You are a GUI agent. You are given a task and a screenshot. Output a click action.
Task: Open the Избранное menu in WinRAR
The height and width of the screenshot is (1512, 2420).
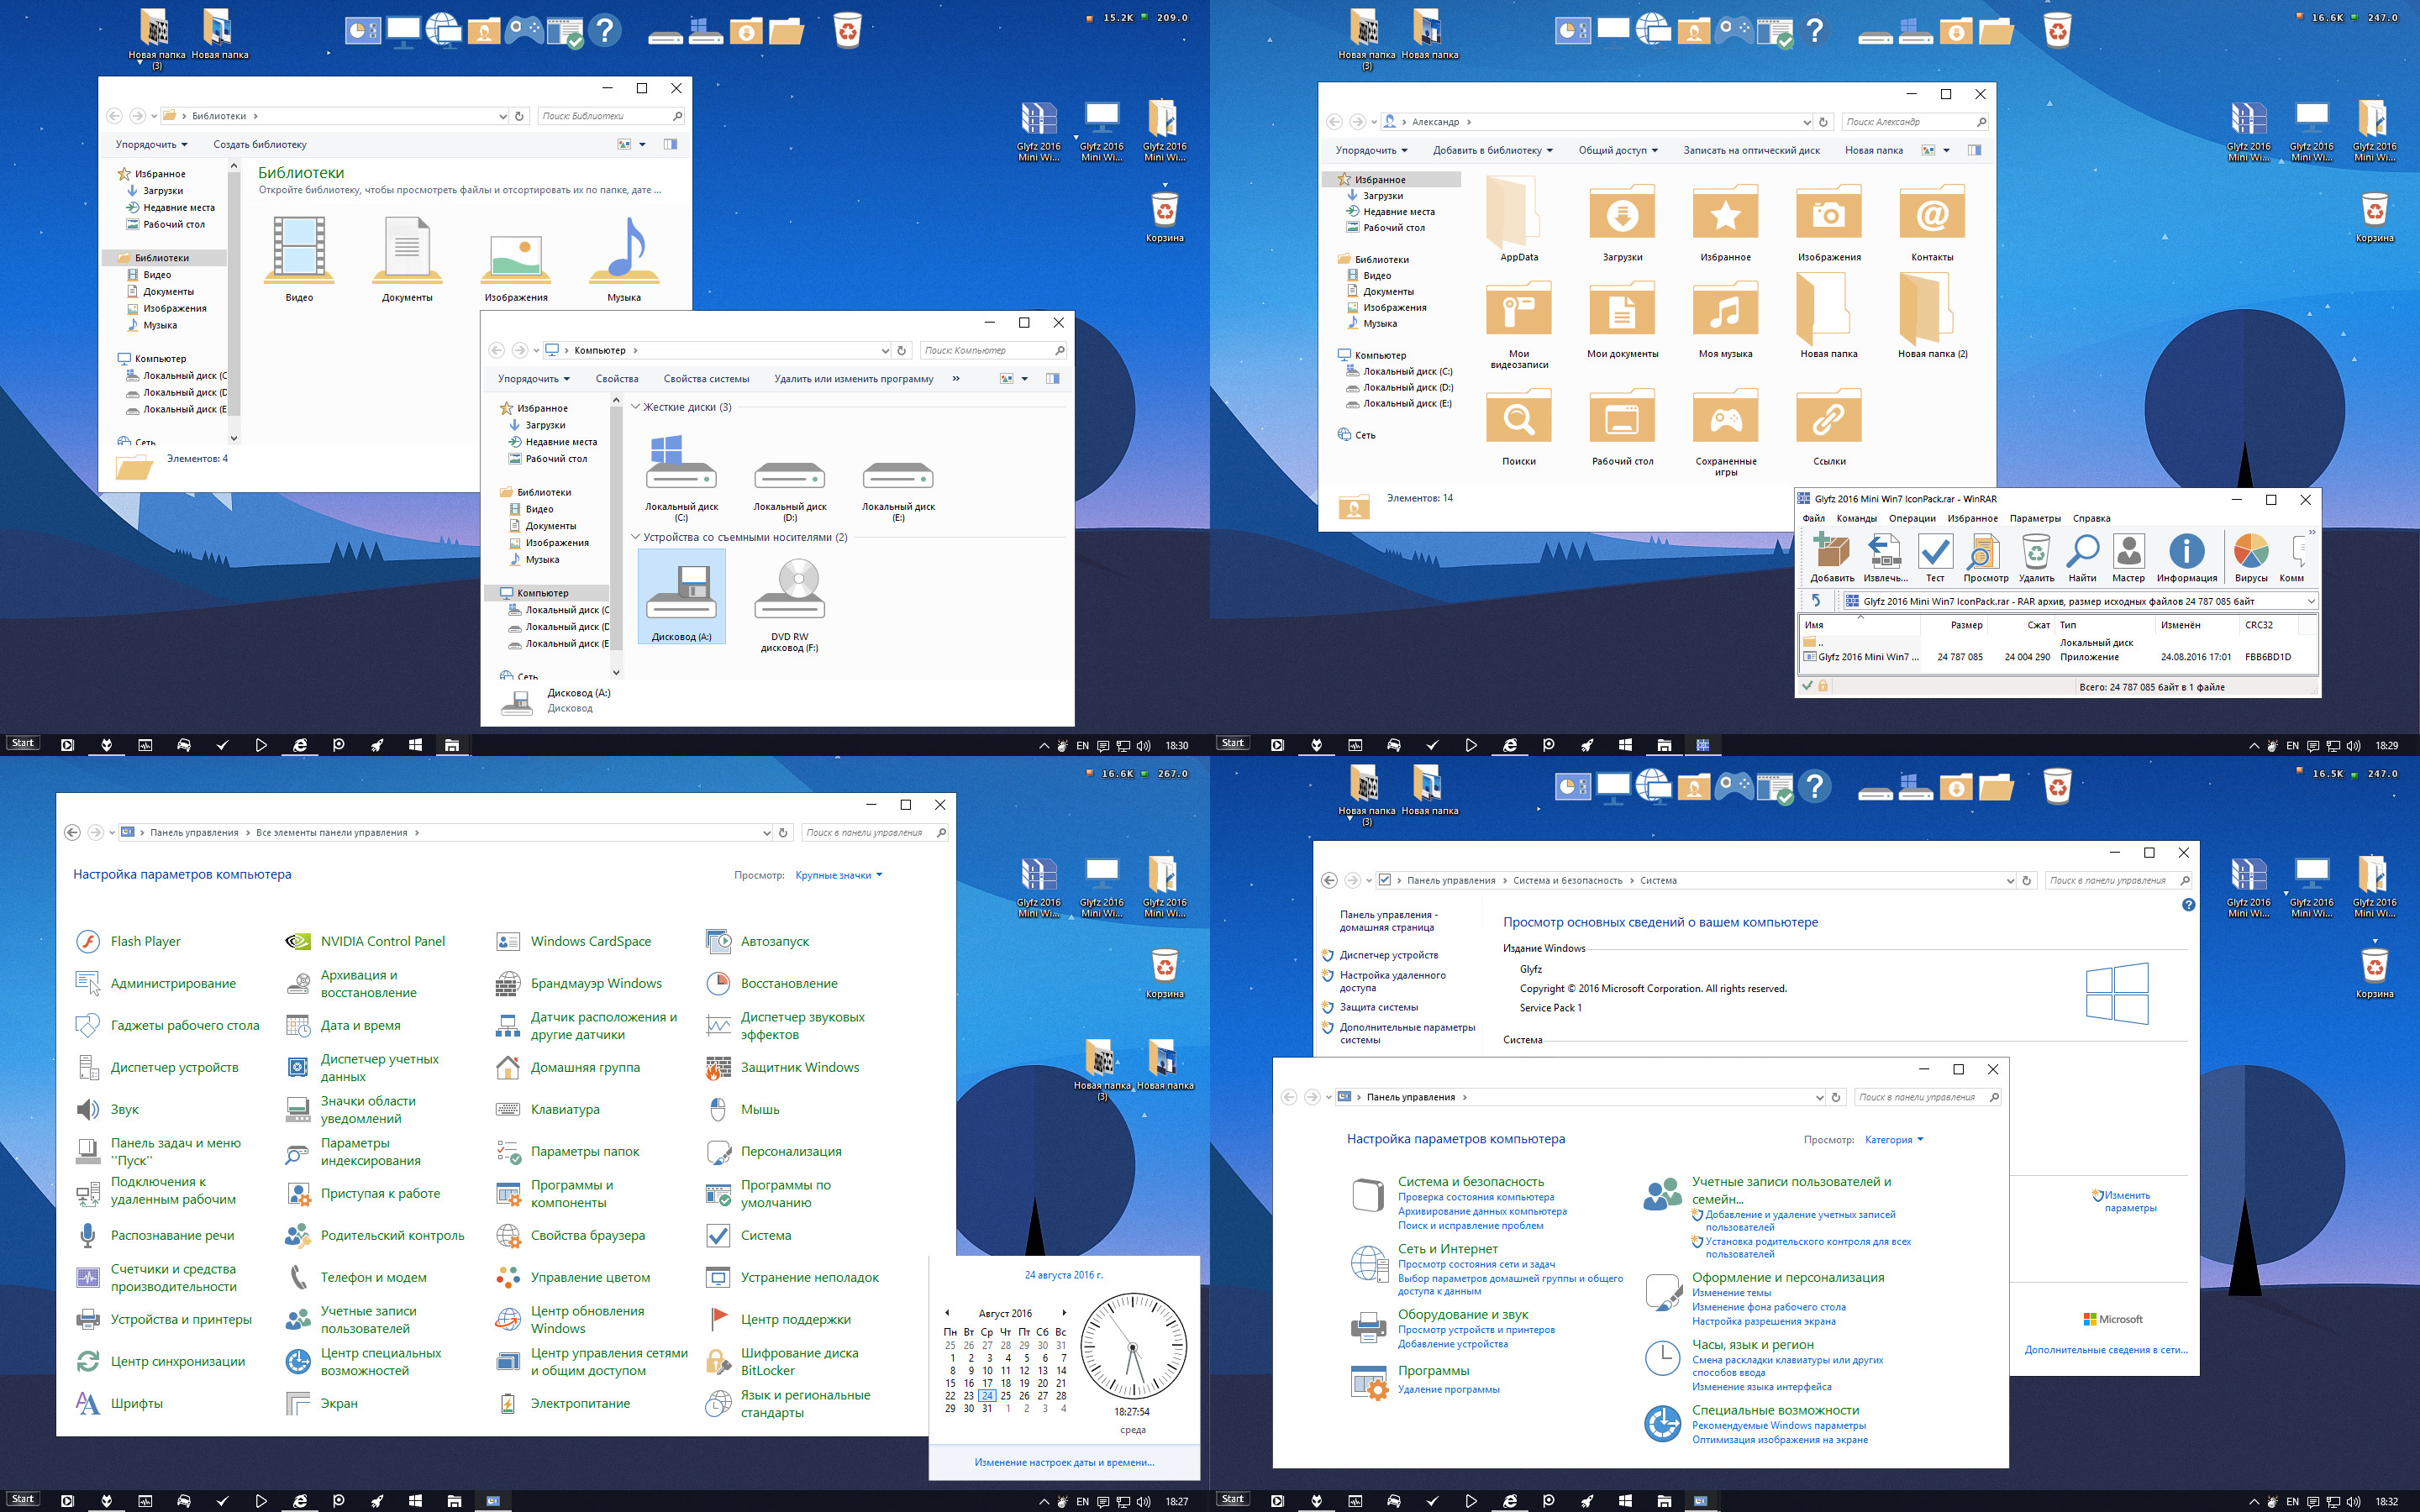(x=1972, y=518)
